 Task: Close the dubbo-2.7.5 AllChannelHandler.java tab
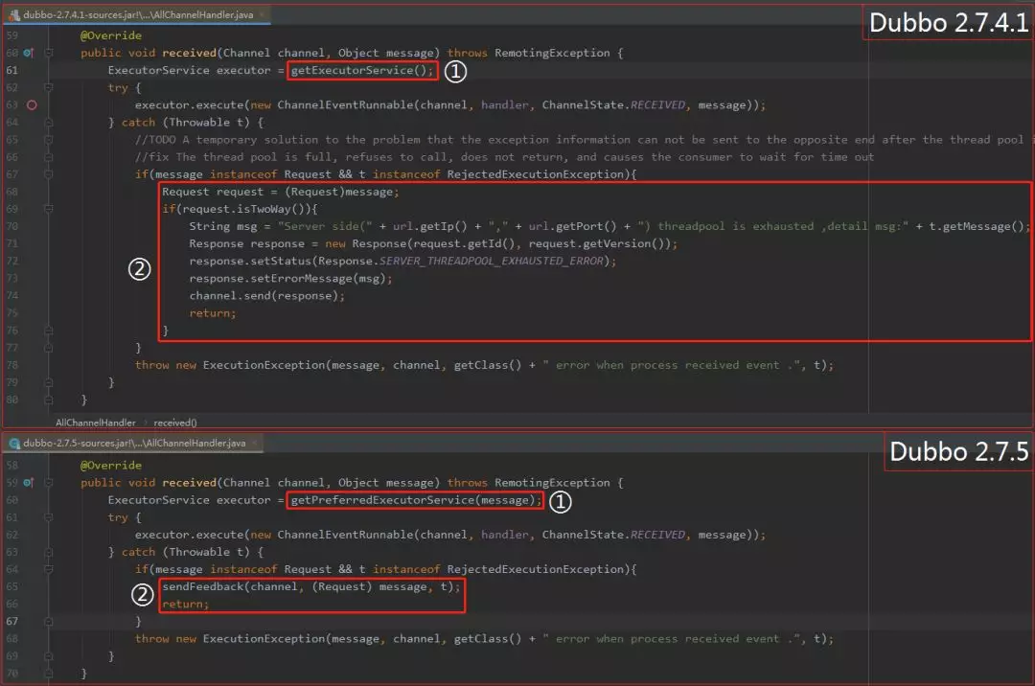[x=254, y=444]
